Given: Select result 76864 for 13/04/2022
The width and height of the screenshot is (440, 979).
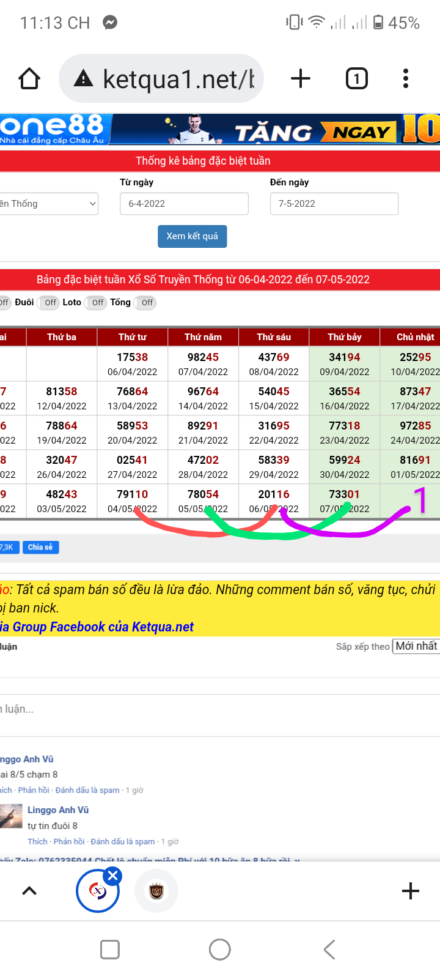Looking at the screenshot, I should [133, 392].
